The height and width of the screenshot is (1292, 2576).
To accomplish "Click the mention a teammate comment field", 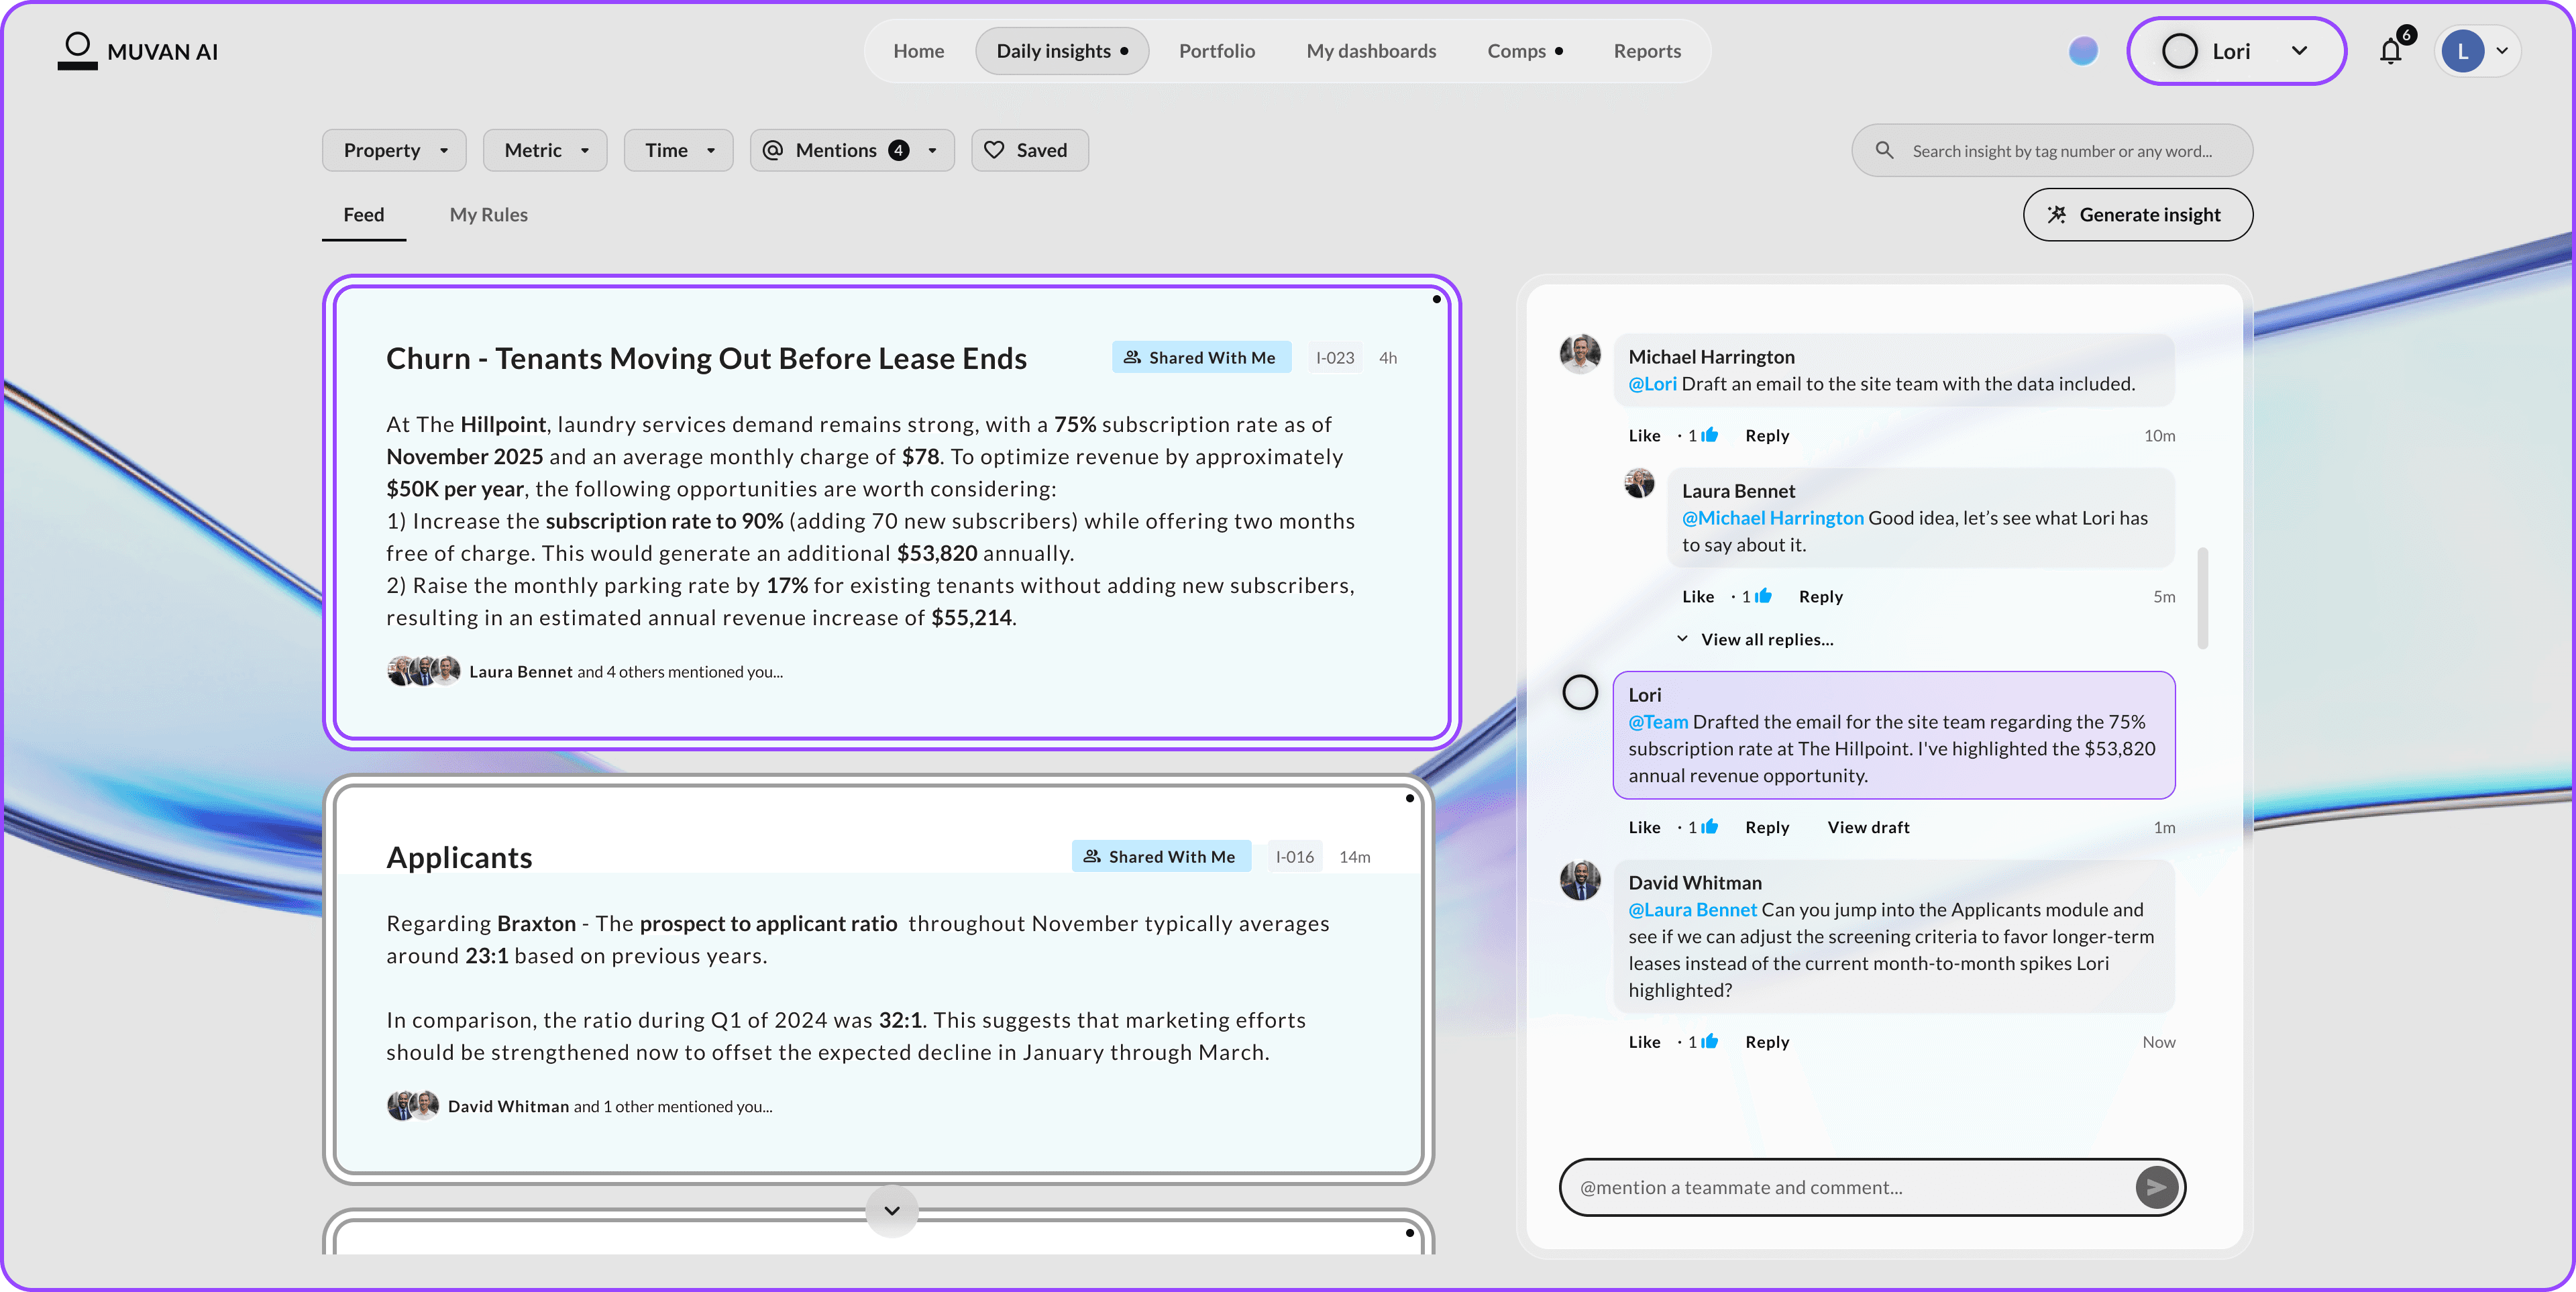I will (1840, 1187).
